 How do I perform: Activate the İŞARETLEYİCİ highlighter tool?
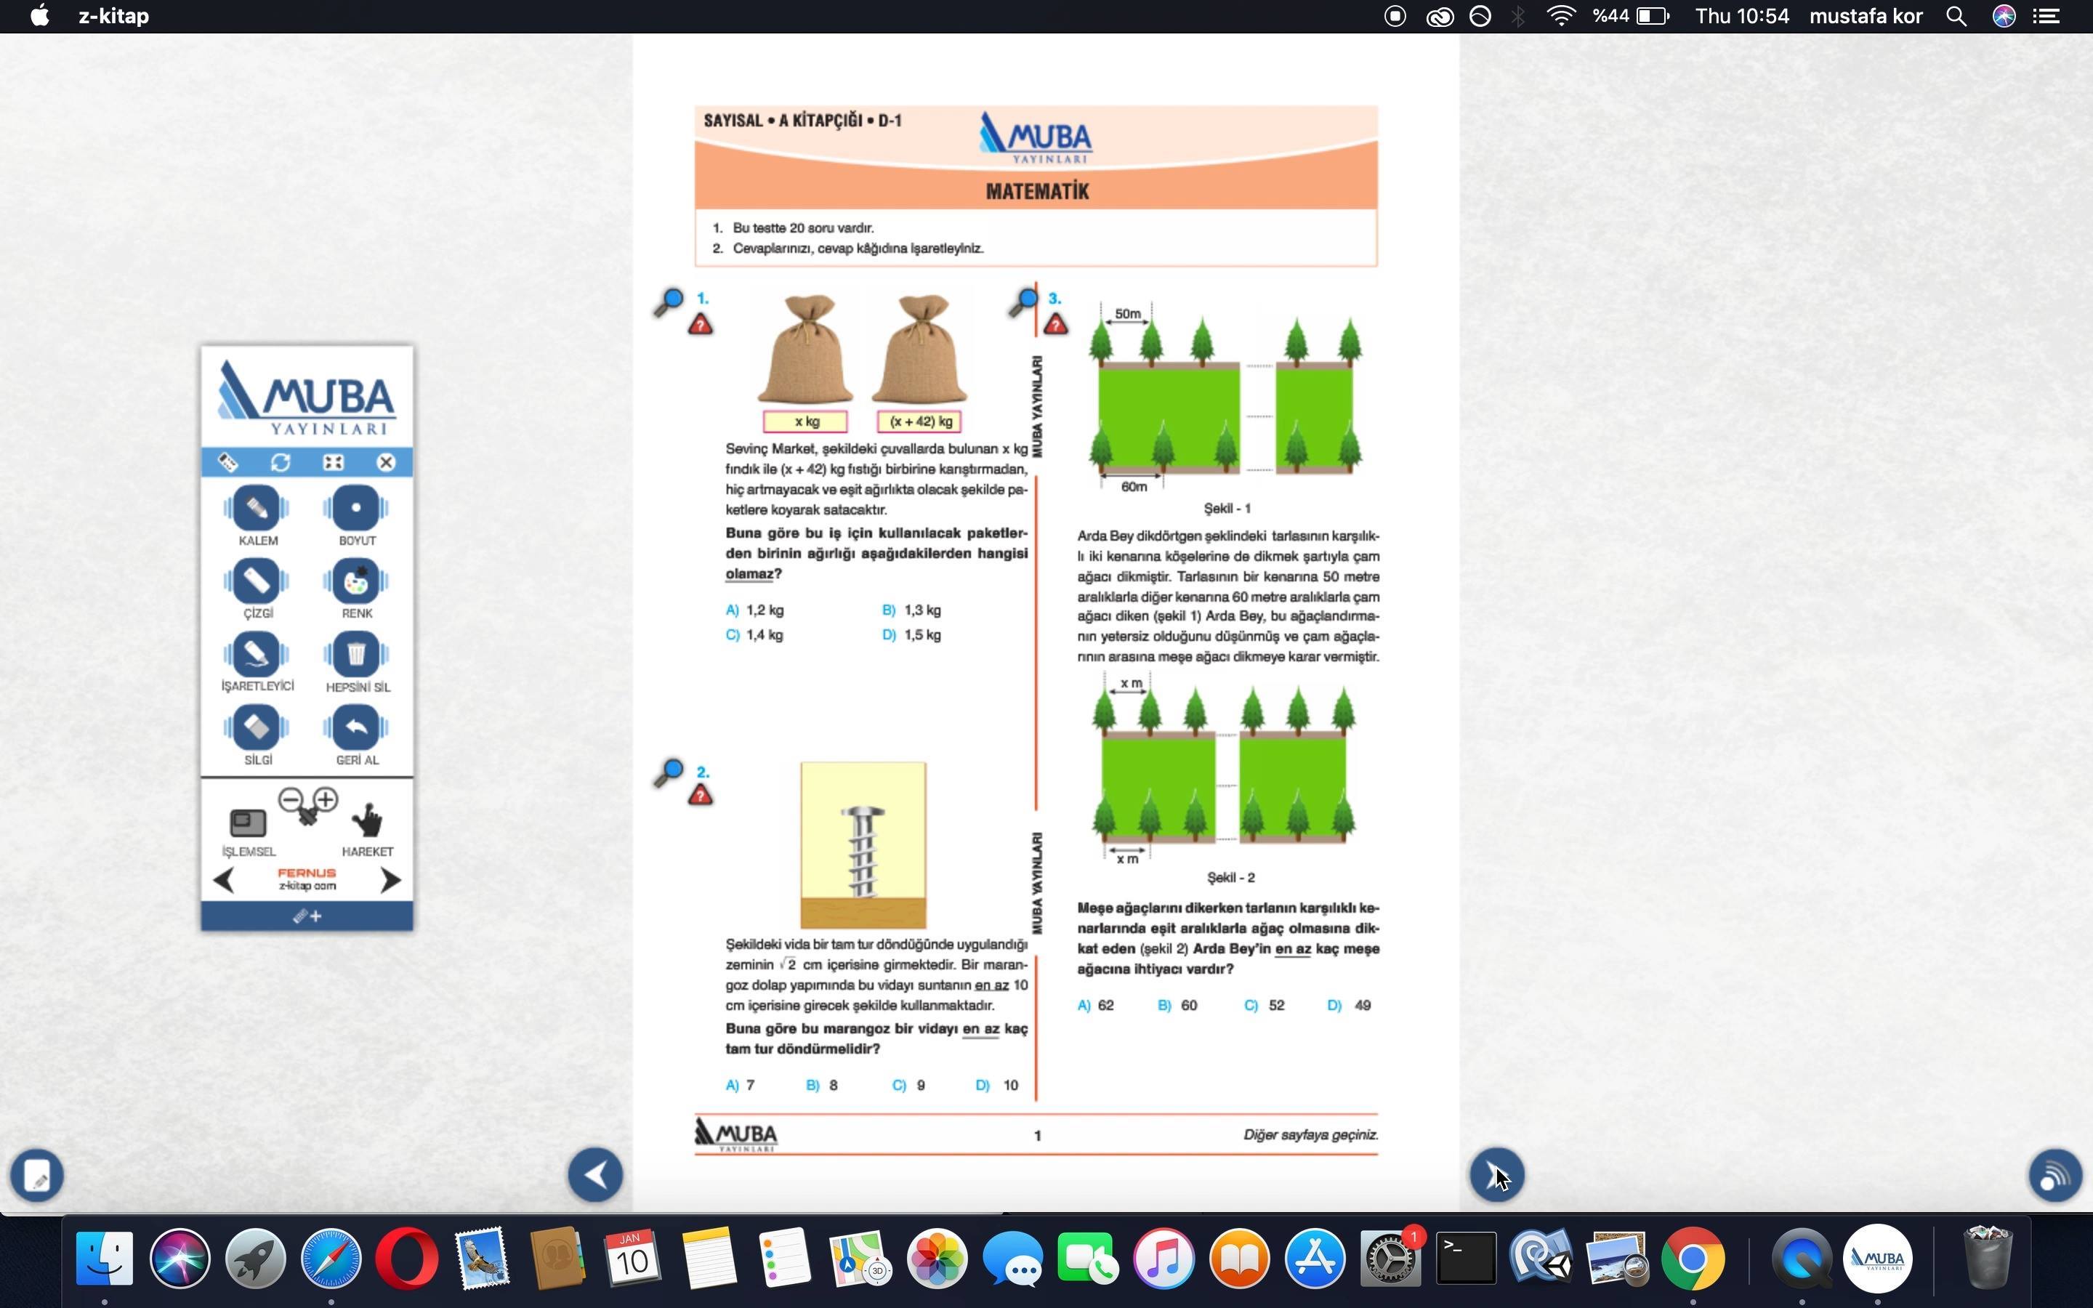(257, 655)
